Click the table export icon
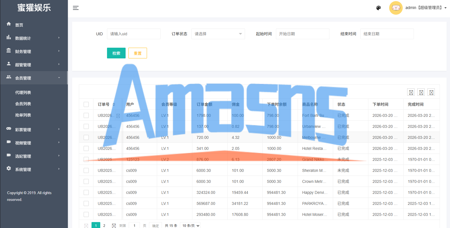 click(x=421, y=92)
